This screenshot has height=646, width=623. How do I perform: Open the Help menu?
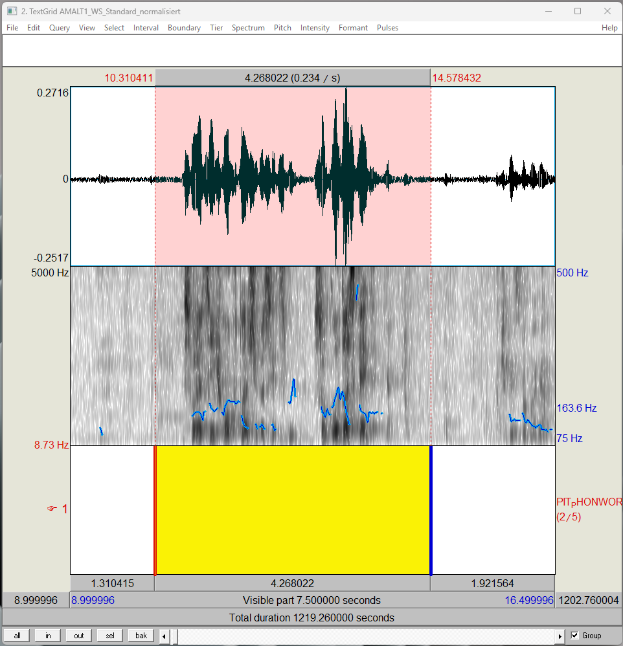point(609,28)
